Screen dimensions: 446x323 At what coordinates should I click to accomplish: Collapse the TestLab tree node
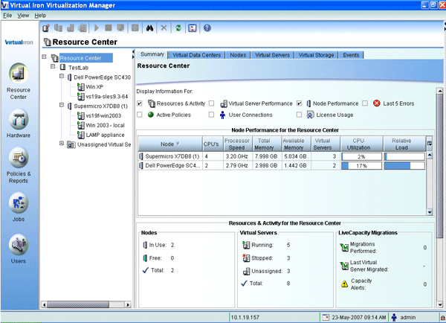click(x=53, y=66)
